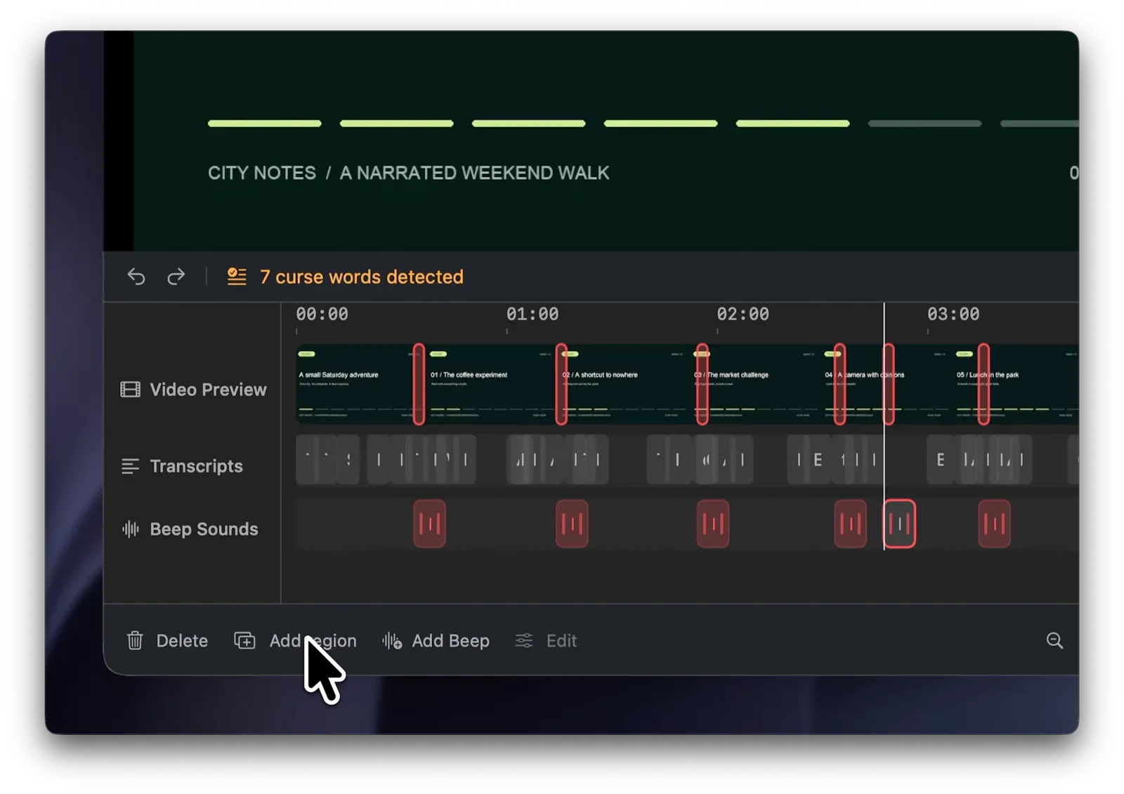Image resolution: width=1124 pixels, height=794 pixels.
Task: Click the Add Region icon
Action: point(244,640)
